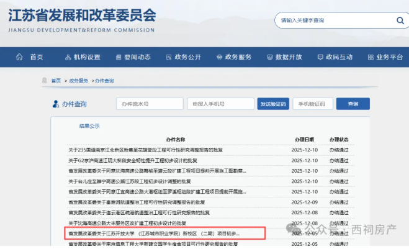Viewport: 409px width, 249px height.
Task: Click the 业务平台 grid icon
Action: point(369,57)
